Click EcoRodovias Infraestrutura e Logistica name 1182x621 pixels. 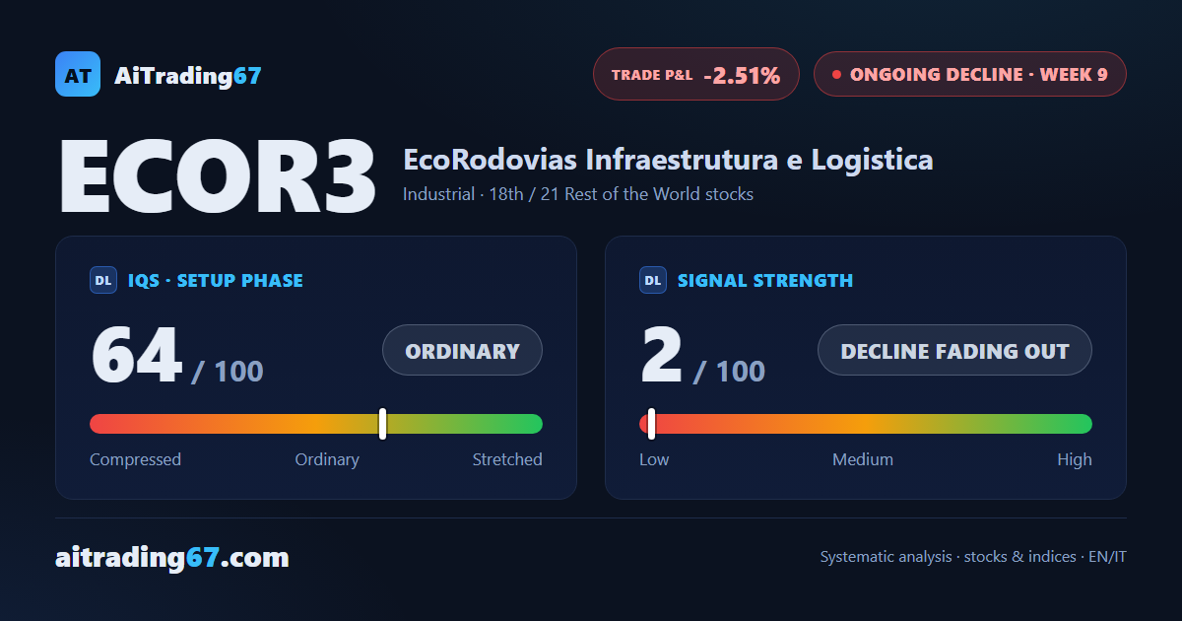click(668, 160)
